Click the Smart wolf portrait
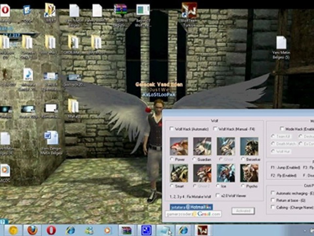Viewport: 314px width, 236px height. click(x=179, y=173)
